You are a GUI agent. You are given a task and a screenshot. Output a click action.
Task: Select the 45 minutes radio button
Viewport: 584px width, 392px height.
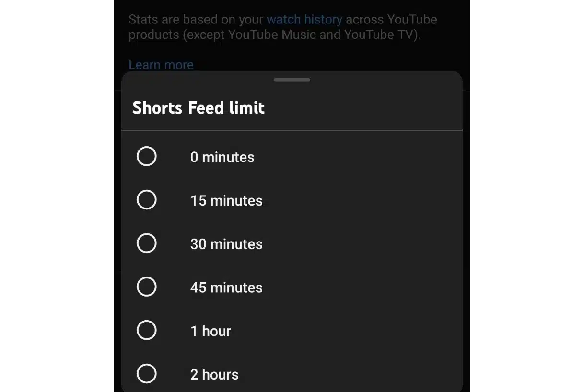(x=147, y=287)
